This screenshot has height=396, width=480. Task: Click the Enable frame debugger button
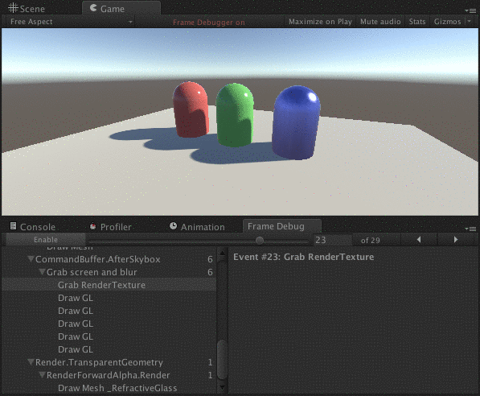[x=46, y=240]
